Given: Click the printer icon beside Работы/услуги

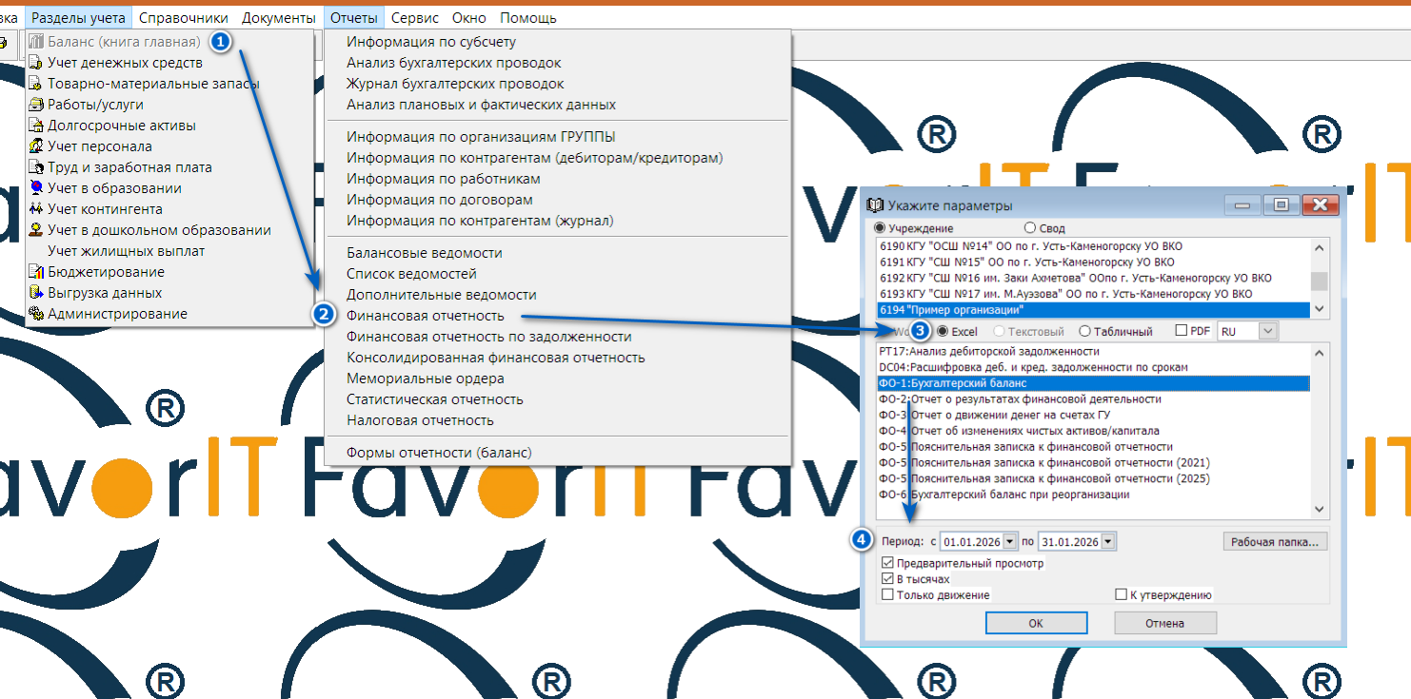Looking at the screenshot, I should pyautogui.click(x=36, y=105).
